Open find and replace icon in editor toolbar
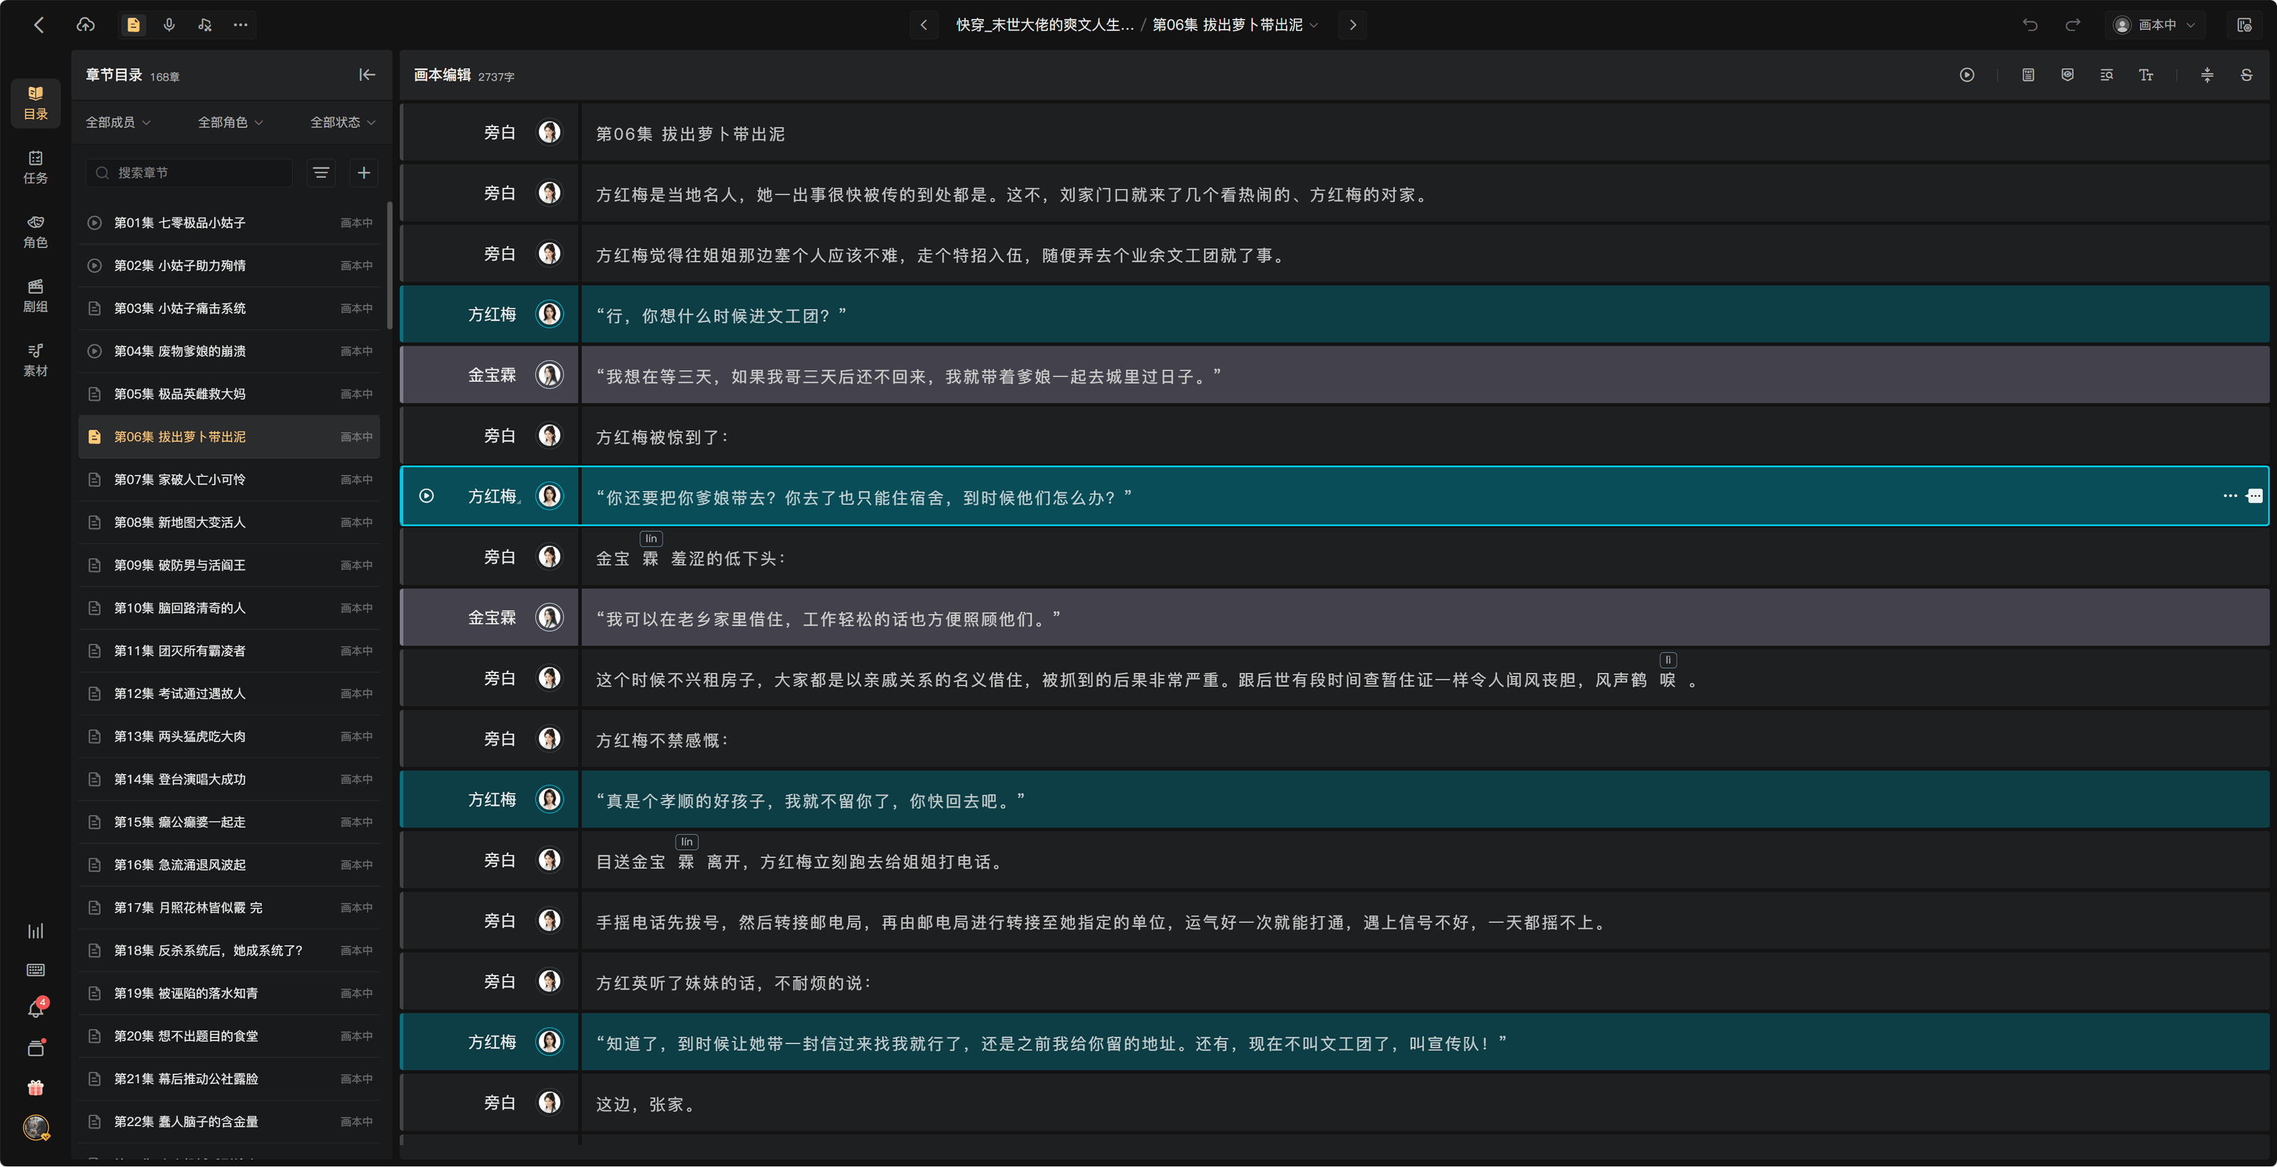Screen dimensions: 2277x1167 (2106, 75)
